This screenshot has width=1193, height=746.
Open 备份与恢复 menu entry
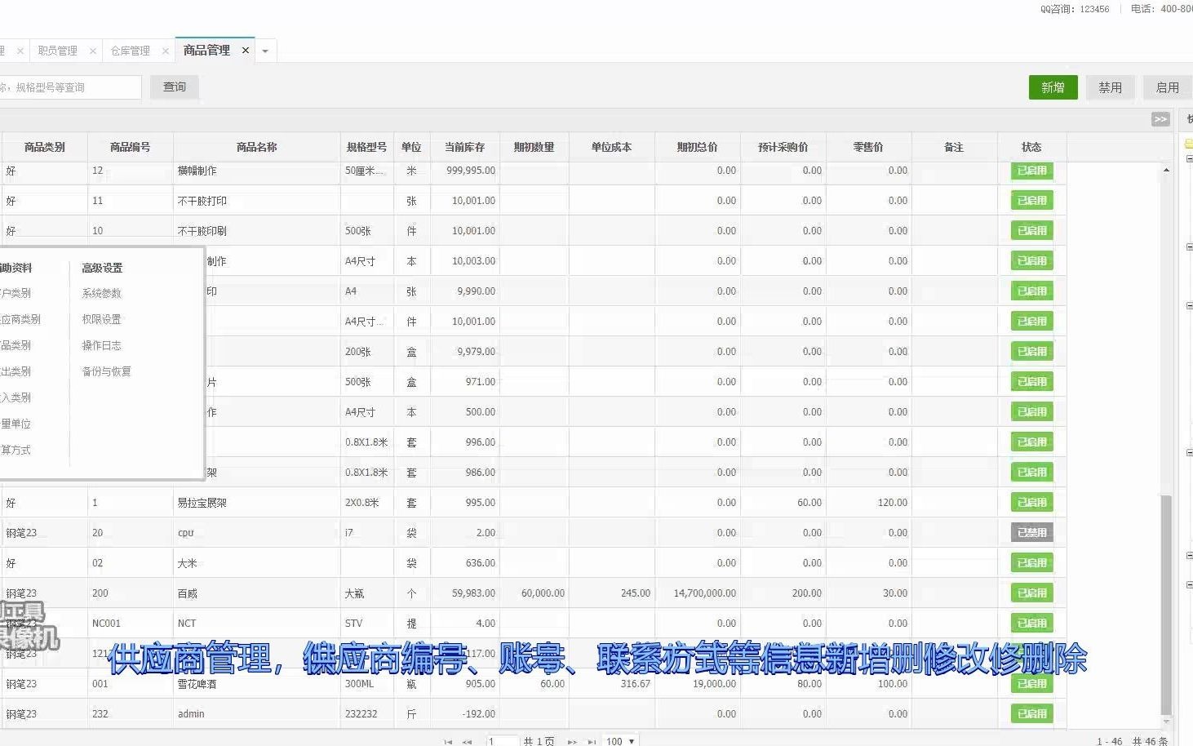pos(106,371)
